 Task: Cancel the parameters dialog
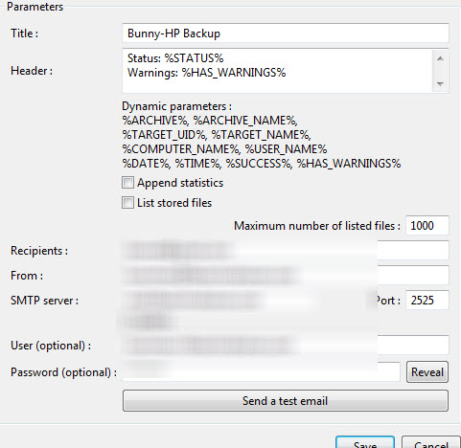point(431,443)
